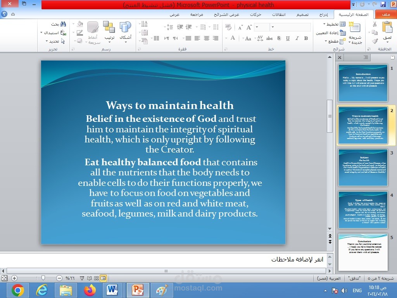The image size is (397, 298).
Task: Click the bullets list icon
Action: point(216,27)
